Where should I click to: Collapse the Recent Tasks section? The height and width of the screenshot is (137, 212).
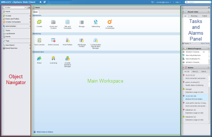[x=183, y=12]
